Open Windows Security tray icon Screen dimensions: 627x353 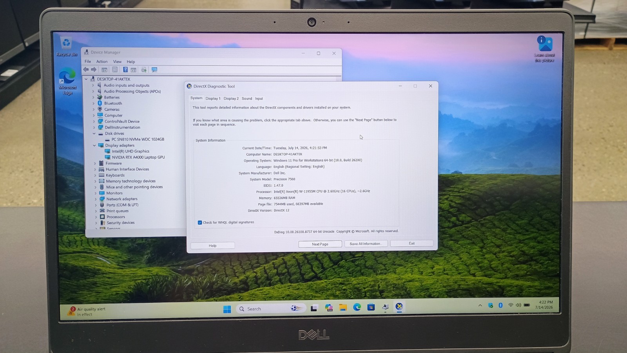tap(491, 305)
